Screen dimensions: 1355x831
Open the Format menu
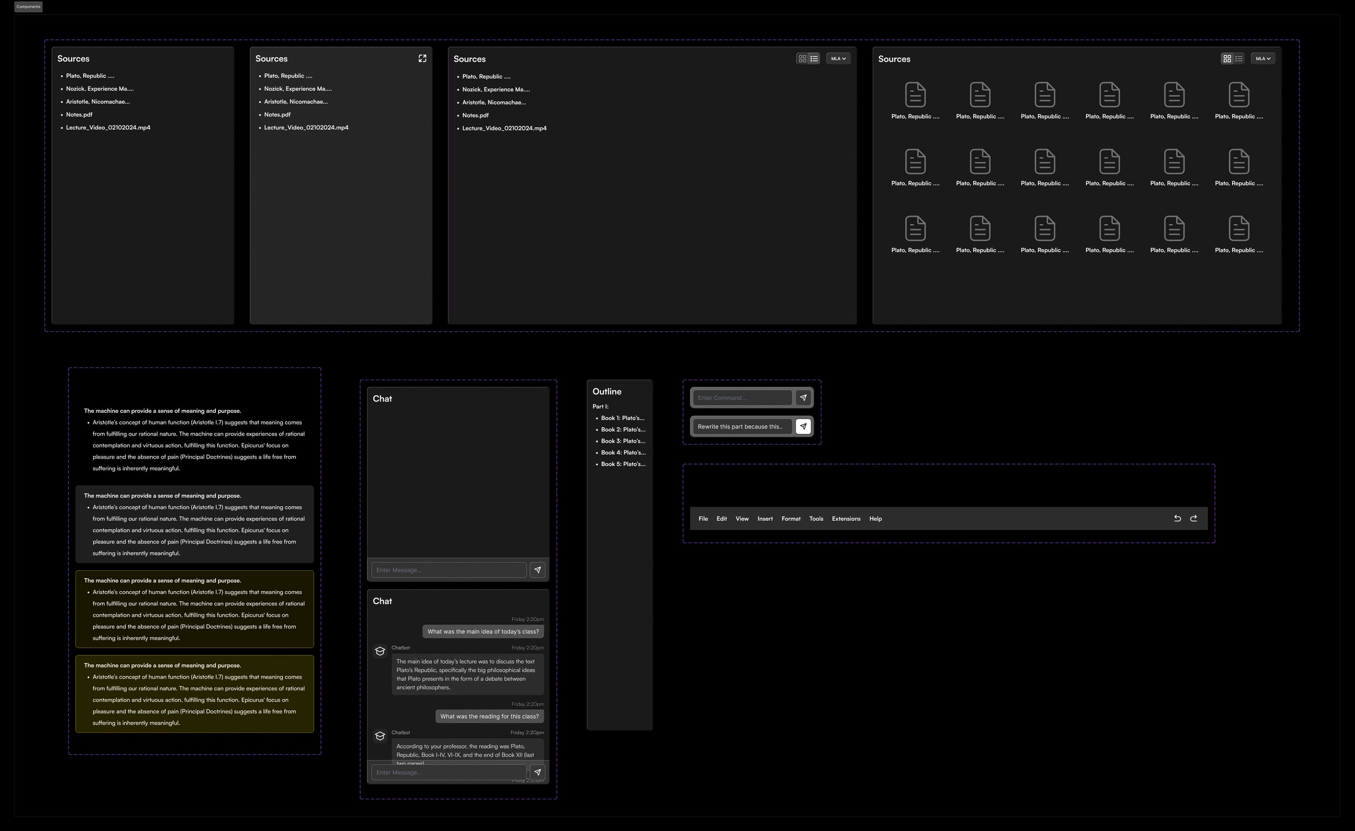[x=791, y=519]
